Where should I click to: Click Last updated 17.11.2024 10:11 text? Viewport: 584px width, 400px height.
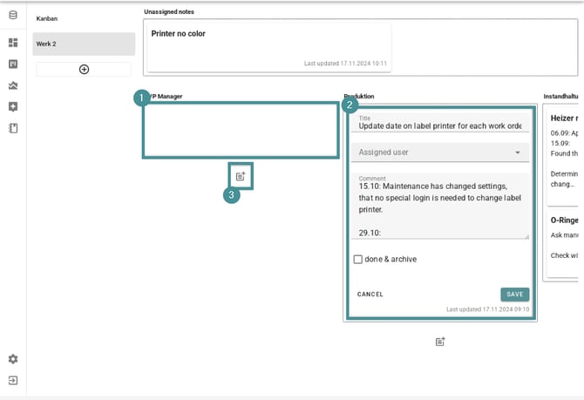pyautogui.click(x=345, y=64)
